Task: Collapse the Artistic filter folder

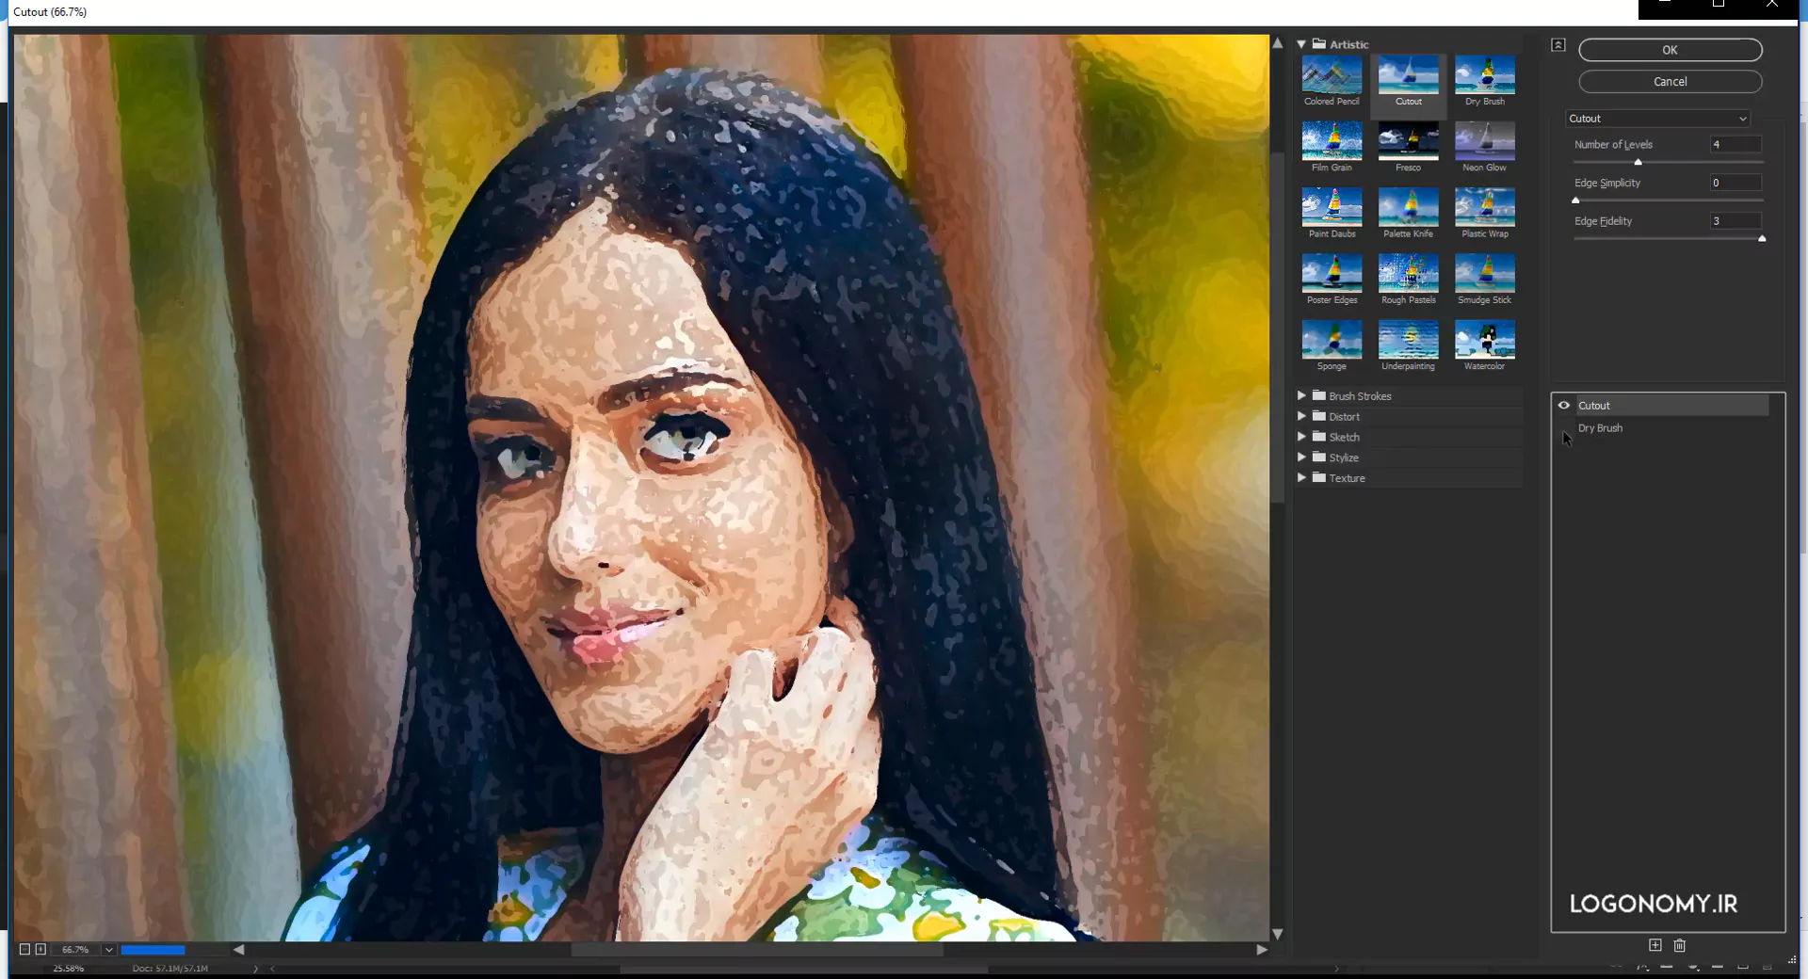Action: click(x=1301, y=44)
